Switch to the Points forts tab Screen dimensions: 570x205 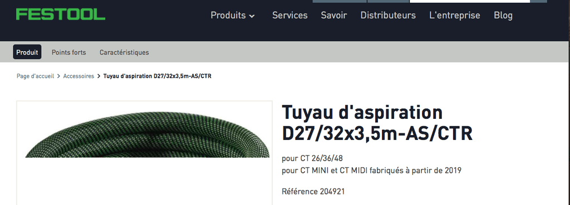click(x=68, y=52)
